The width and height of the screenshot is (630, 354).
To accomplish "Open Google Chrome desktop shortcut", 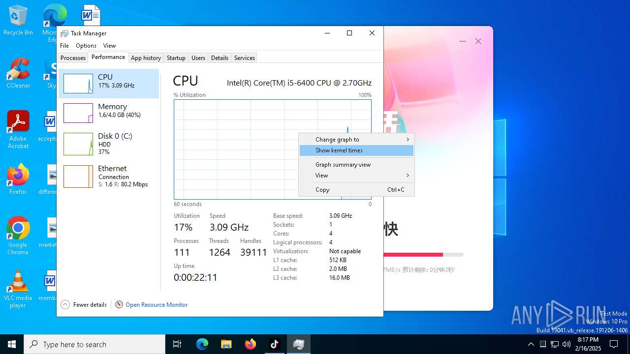I will 18,236.
